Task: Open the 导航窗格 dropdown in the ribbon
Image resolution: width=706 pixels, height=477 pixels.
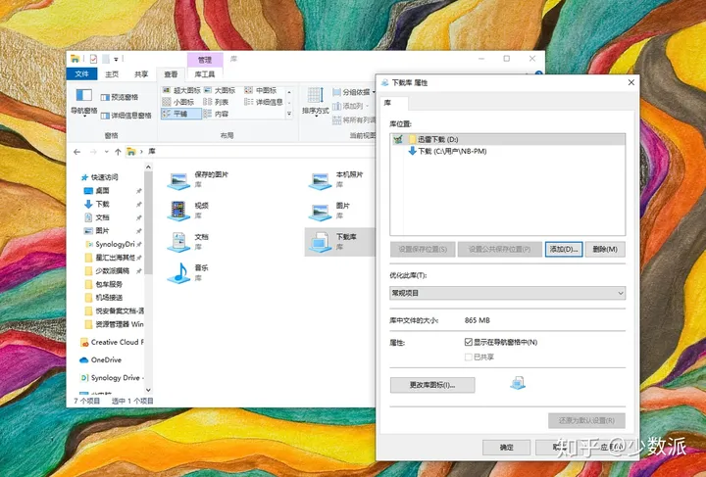Action: click(84, 103)
